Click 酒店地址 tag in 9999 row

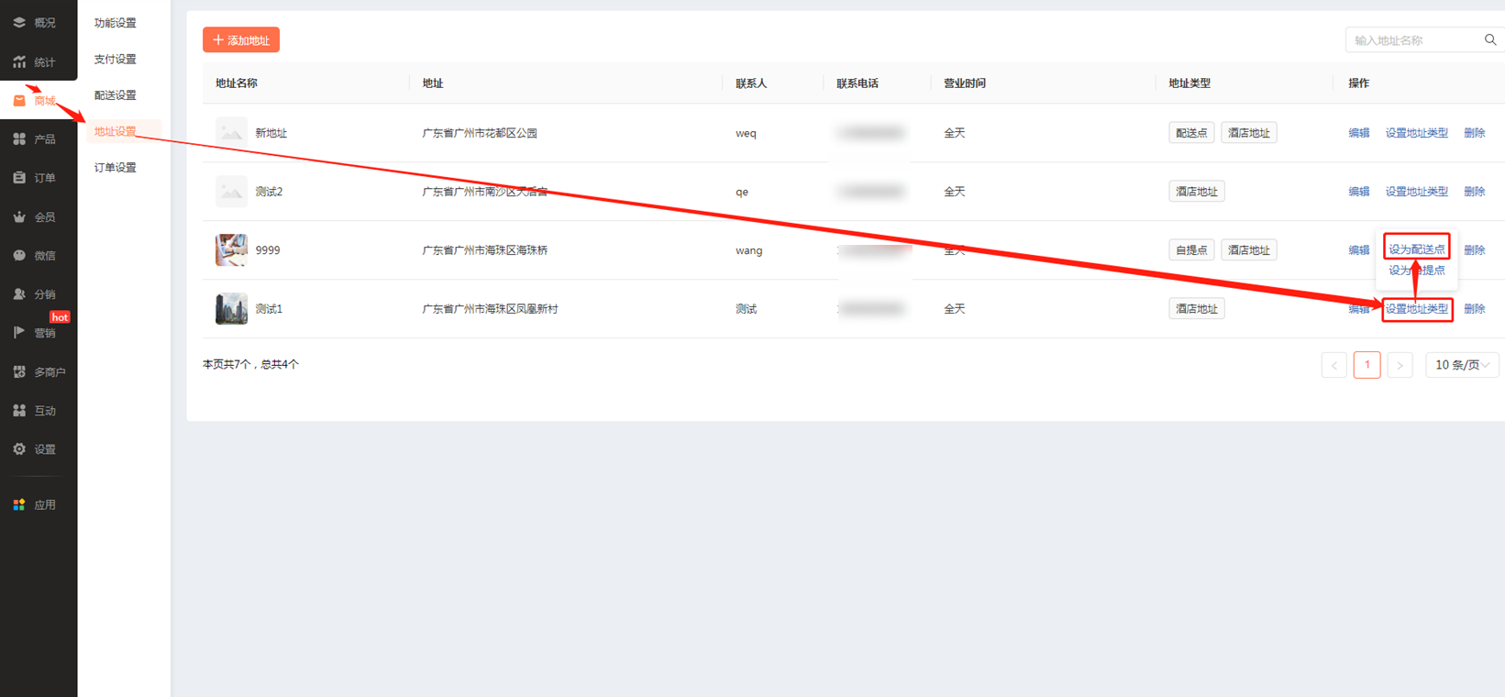click(1249, 250)
